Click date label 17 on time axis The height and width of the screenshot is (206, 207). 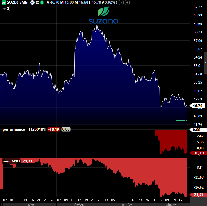(180, 200)
